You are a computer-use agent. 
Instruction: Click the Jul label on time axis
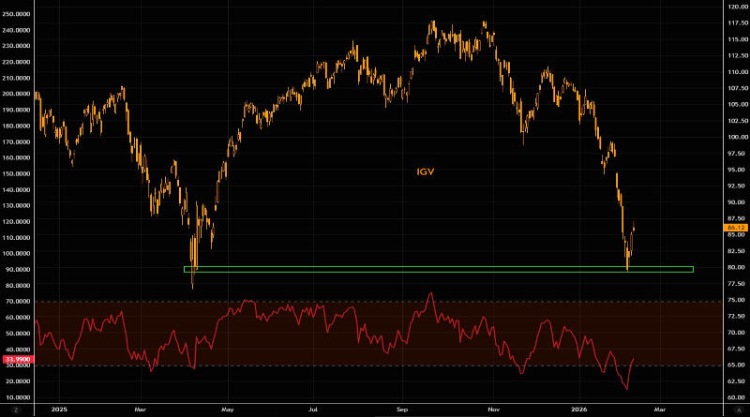coord(313,410)
